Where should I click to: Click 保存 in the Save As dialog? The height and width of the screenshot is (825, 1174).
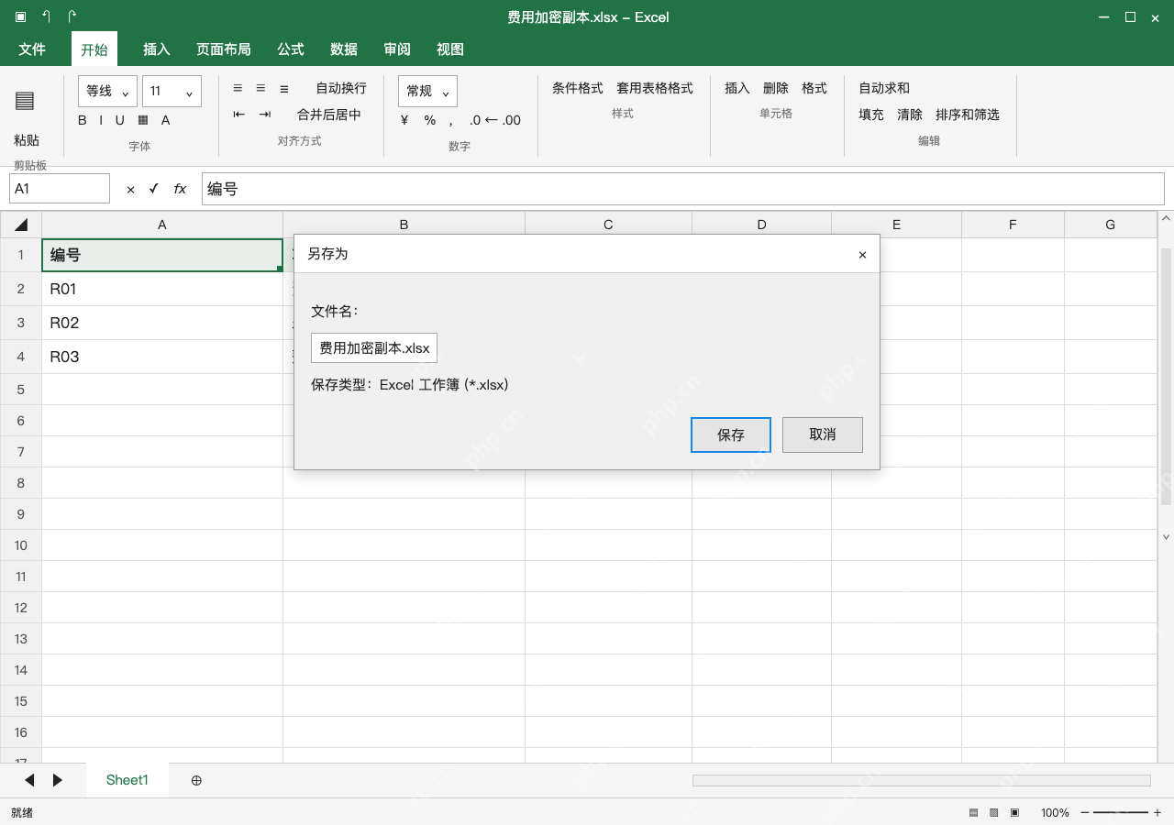point(731,435)
